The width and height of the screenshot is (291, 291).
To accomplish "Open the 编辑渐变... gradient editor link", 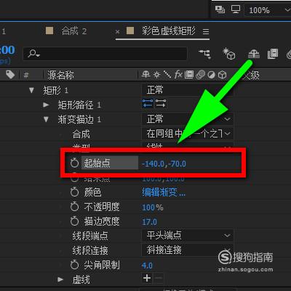I will [x=164, y=193].
